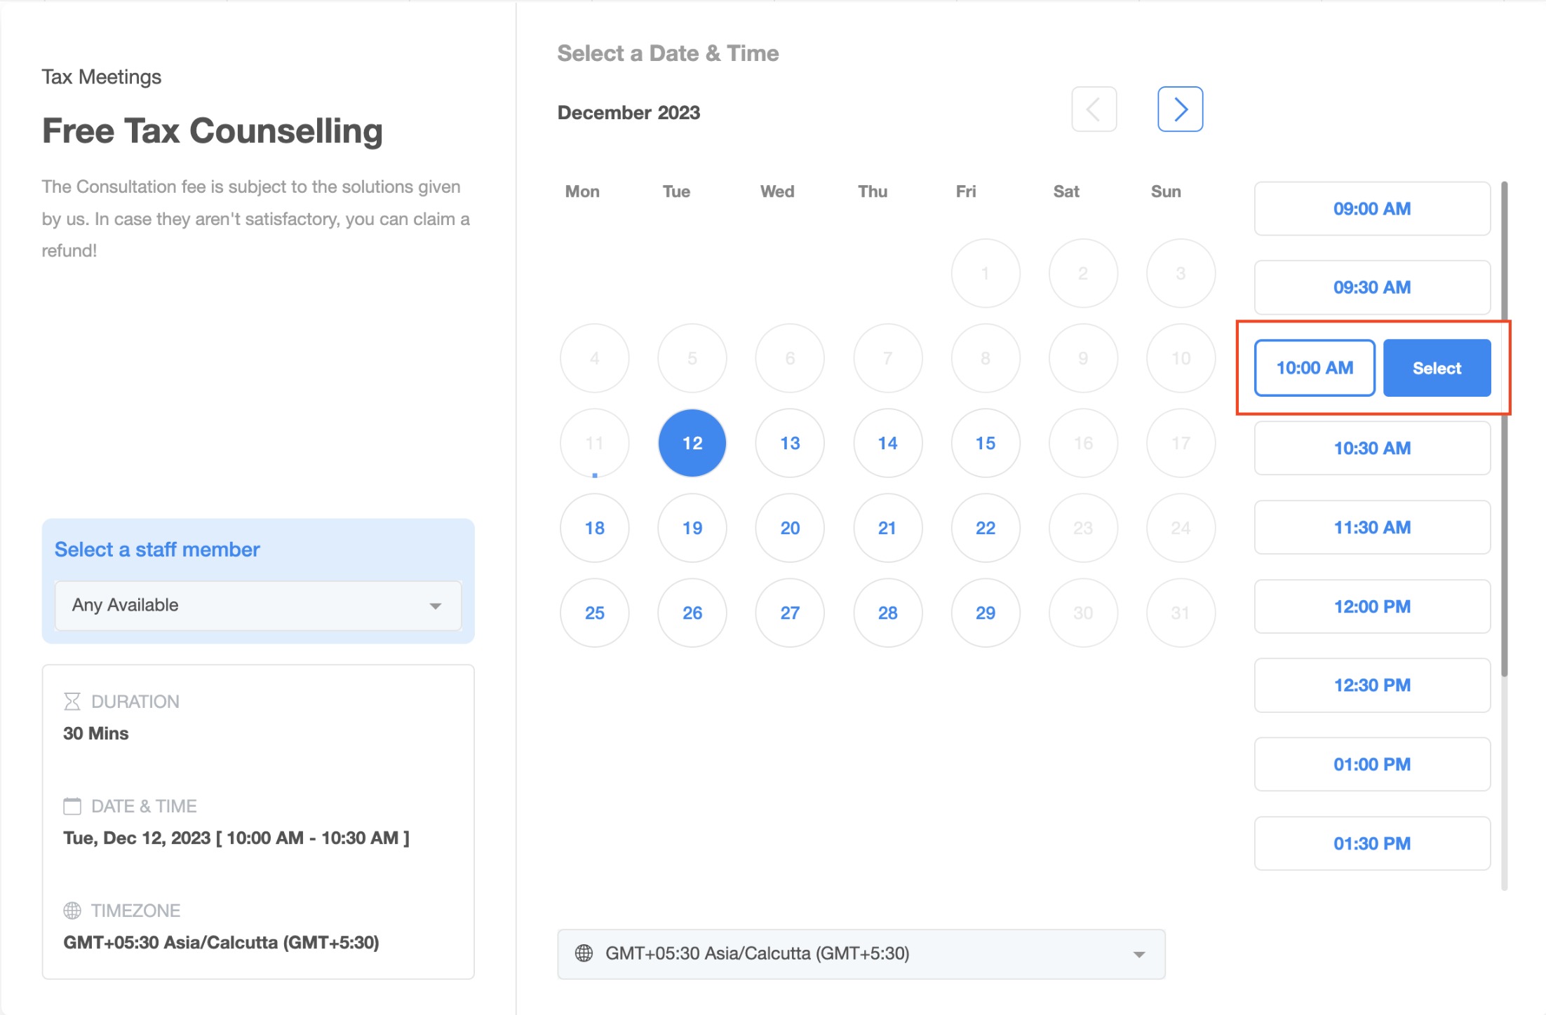Click the hourglass Duration icon
Viewport: 1546px width, 1015px height.
[72, 702]
